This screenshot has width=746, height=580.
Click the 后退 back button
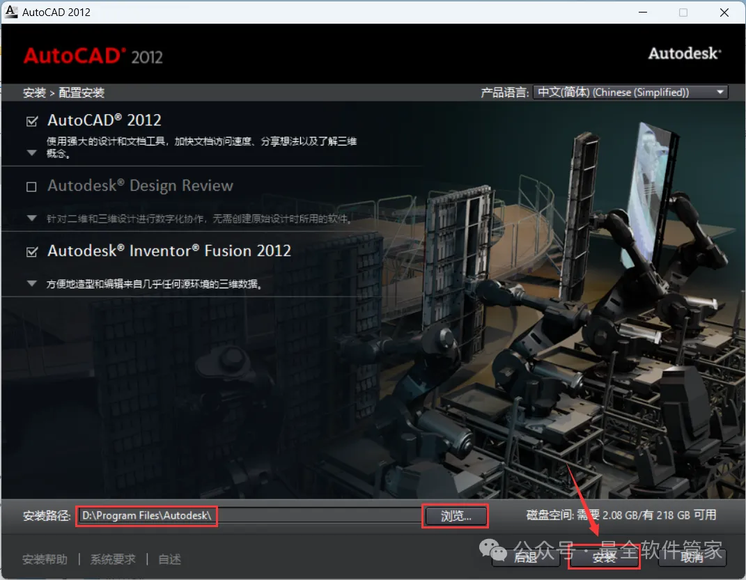tap(526, 557)
